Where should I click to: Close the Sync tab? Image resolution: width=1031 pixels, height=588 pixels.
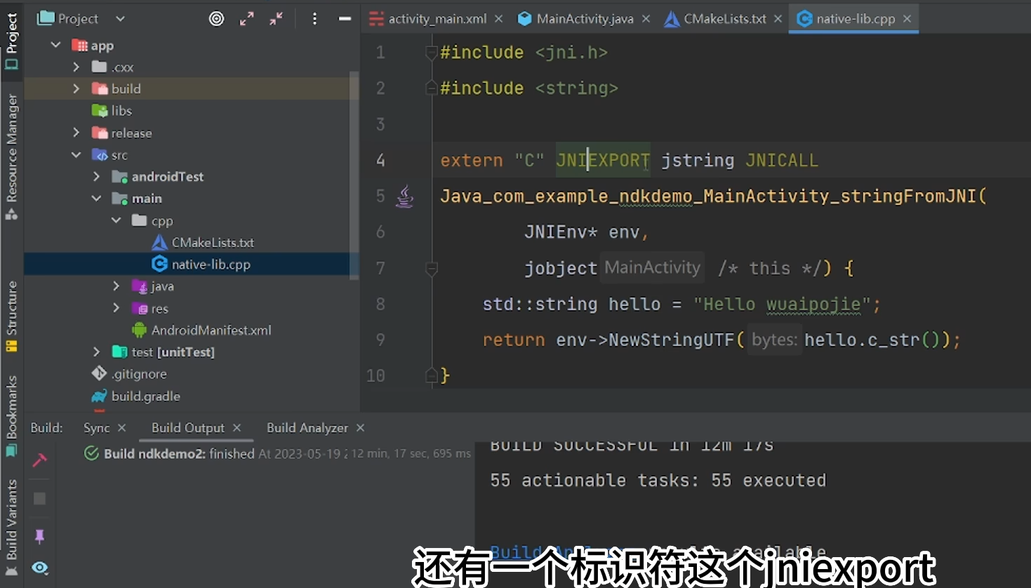[x=121, y=427]
